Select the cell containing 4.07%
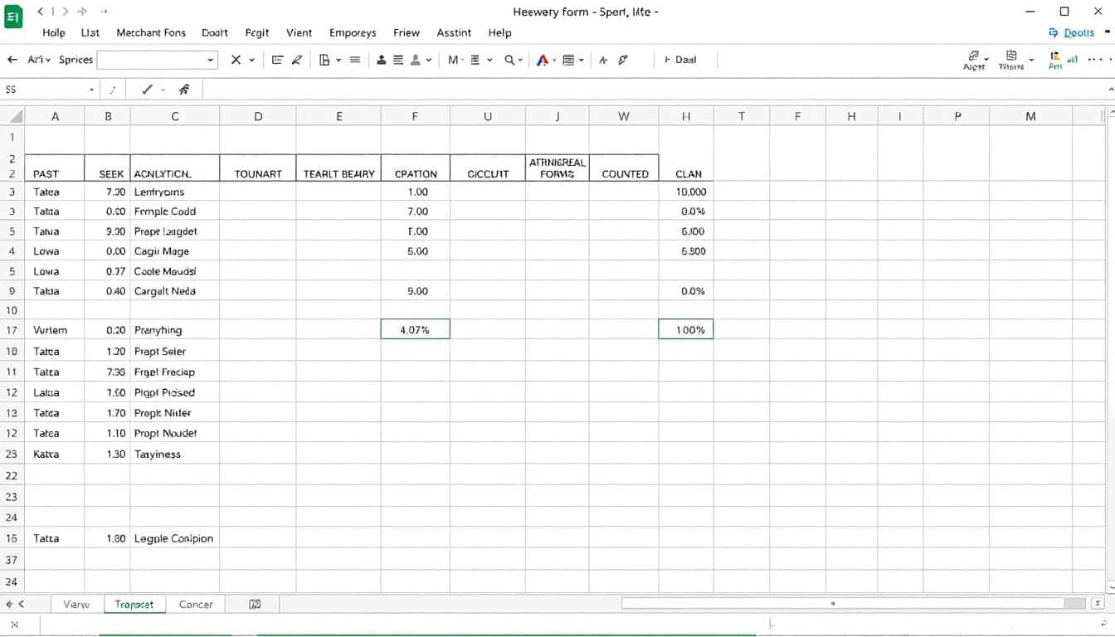This screenshot has height=637, width=1115. (416, 329)
